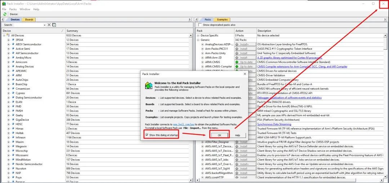Open Debugger visualization of software events link
Screen dimensions: 389x183
click(289, 98)
